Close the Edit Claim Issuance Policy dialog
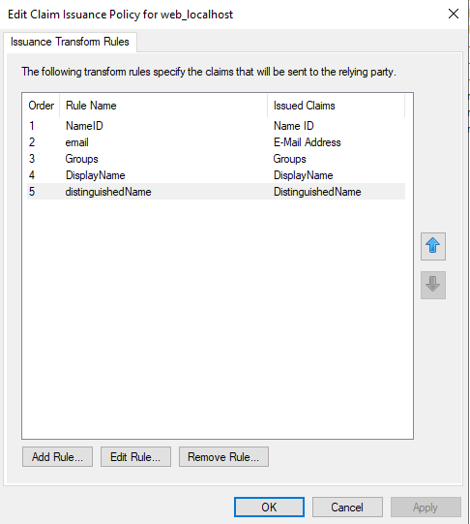This screenshot has height=524, width=470. [454, 14]
